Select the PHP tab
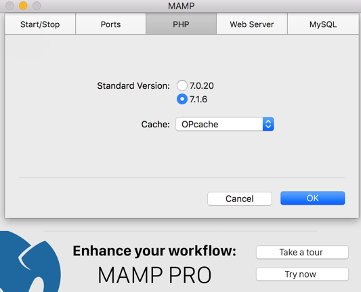The height and width of the screenshot is (292, 361). (182, 24)
